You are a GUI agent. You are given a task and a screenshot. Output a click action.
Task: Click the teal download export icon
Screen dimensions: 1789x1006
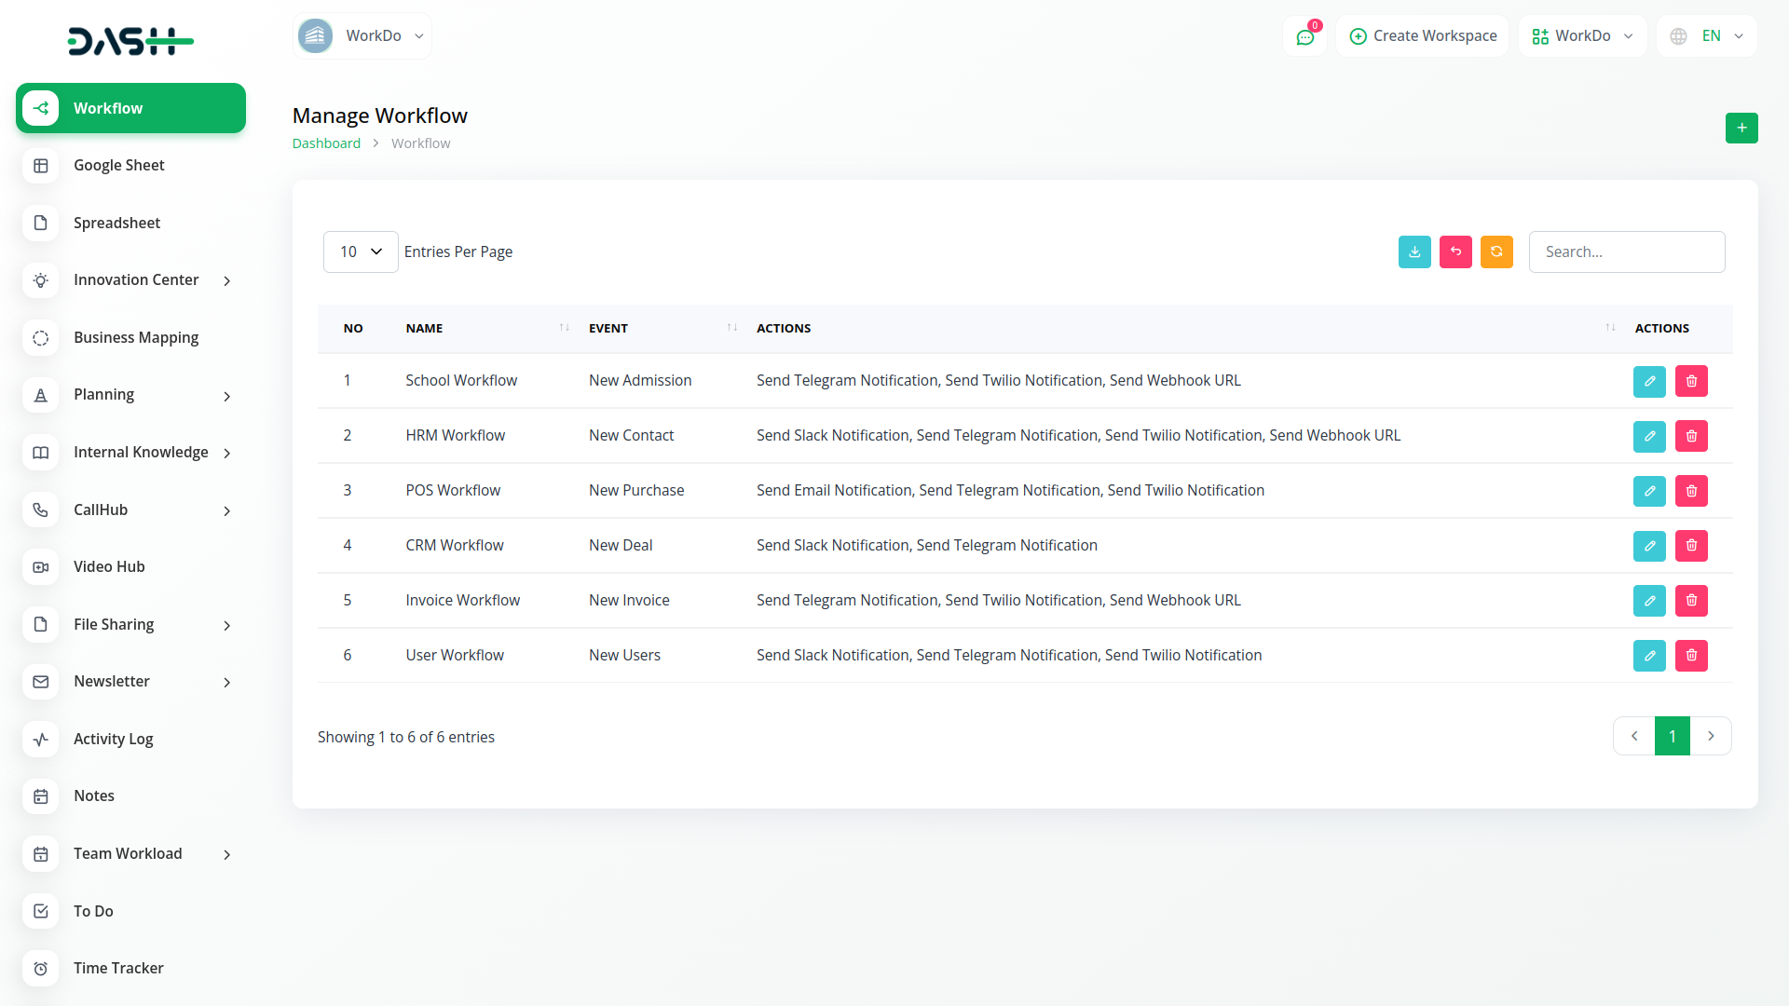1414,251
